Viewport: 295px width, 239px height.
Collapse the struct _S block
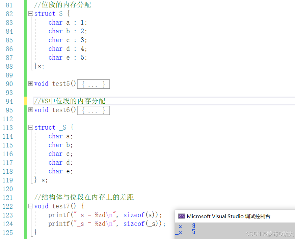pyautogui.click(x=30, y=127)
